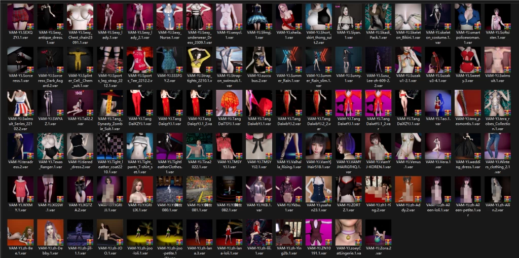Select VAM-YJ.smartpolicewoman.1.var file

468,17
